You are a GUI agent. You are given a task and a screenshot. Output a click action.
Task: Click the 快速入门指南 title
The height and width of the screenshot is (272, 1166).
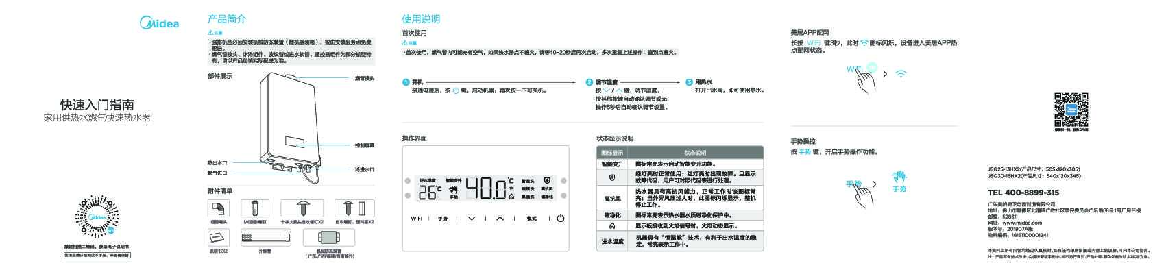point(97,105)
